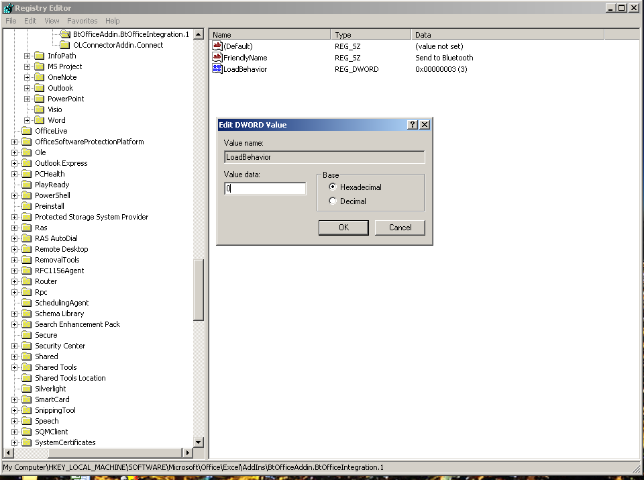Select the RFC1156Agent tree key
644x480 pixels.
coord(59,271)
